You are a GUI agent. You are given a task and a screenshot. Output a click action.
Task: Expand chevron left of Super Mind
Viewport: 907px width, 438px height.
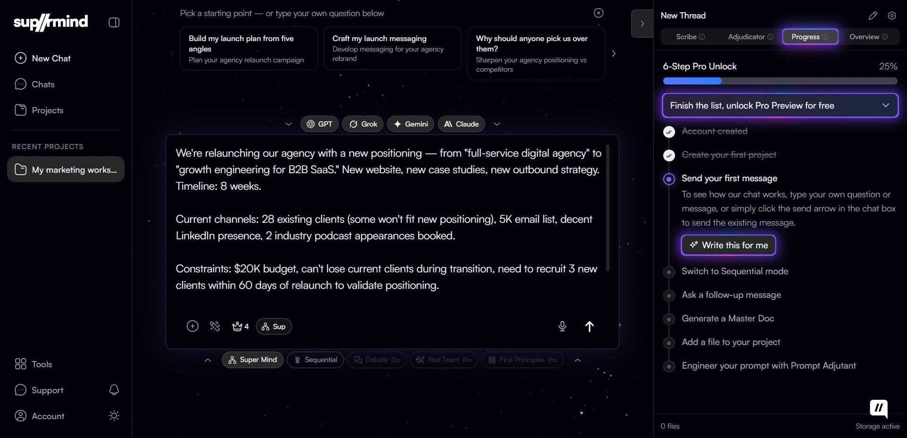pyautogui.click(x=208, y=360)
